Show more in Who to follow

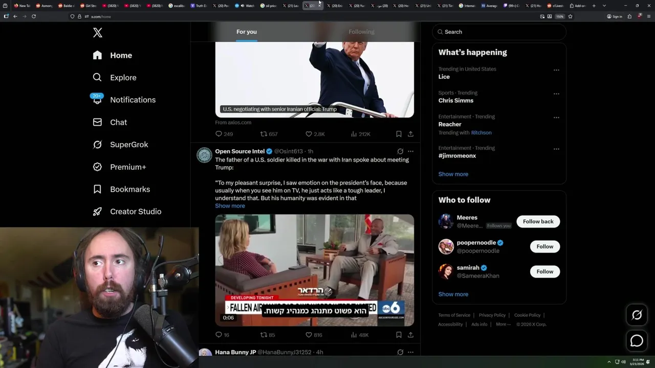pyautogui.click(x=453, y=294)
